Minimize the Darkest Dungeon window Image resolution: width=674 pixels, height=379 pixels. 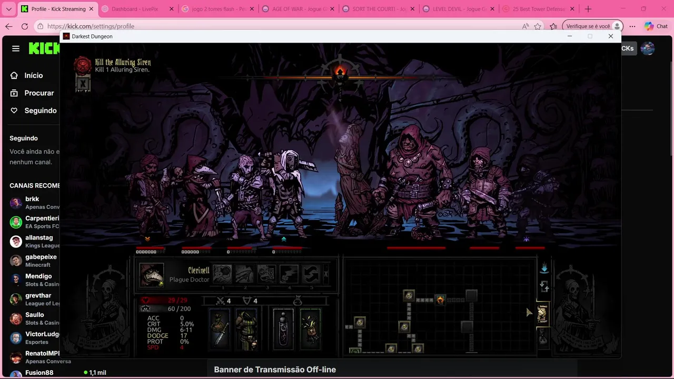569,36
